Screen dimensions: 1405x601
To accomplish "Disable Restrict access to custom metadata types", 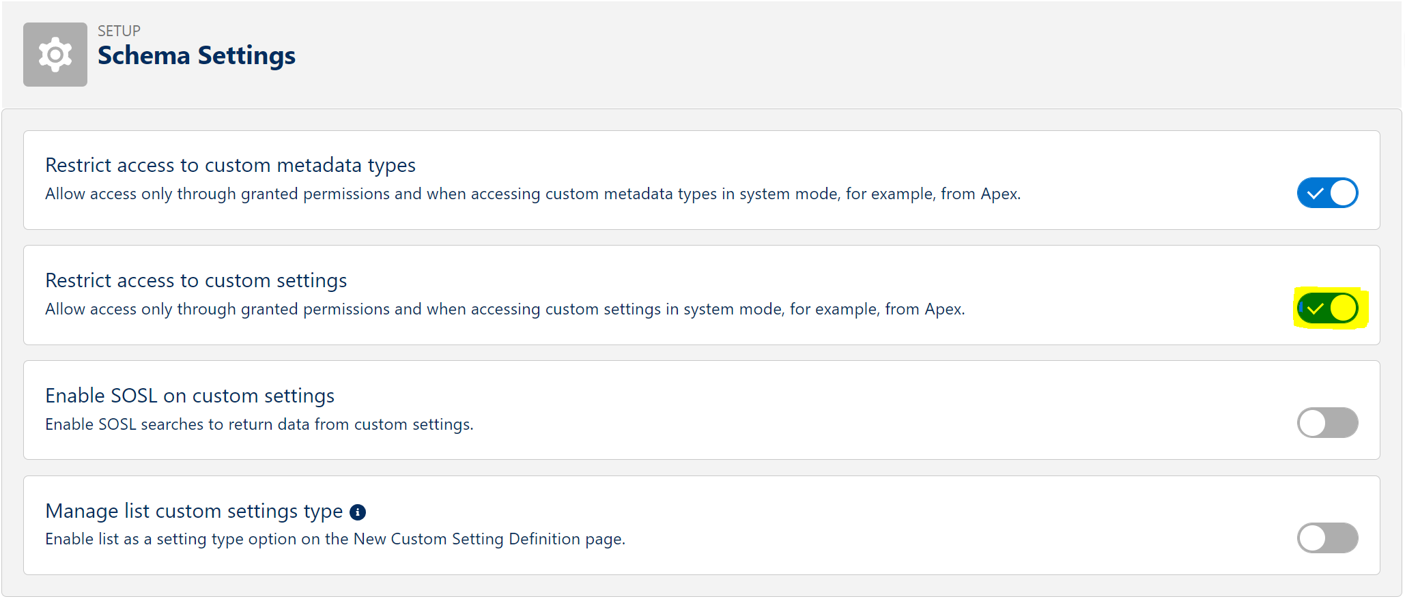I will 1327,193.
